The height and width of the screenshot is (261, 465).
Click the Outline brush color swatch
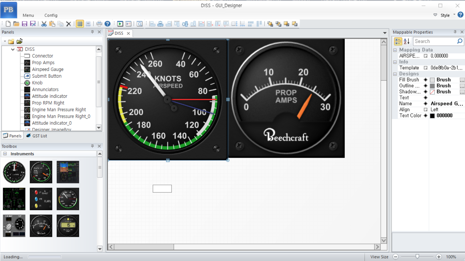432,86
